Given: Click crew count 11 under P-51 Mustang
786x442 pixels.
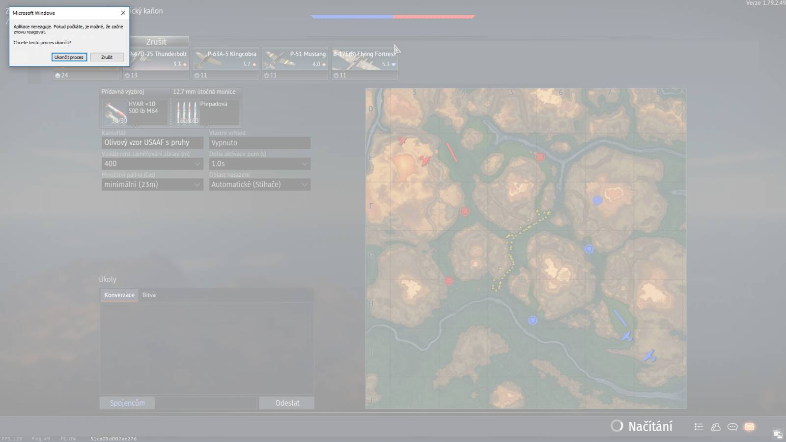Looking at the screenshot, I should (x=270, y=75).
